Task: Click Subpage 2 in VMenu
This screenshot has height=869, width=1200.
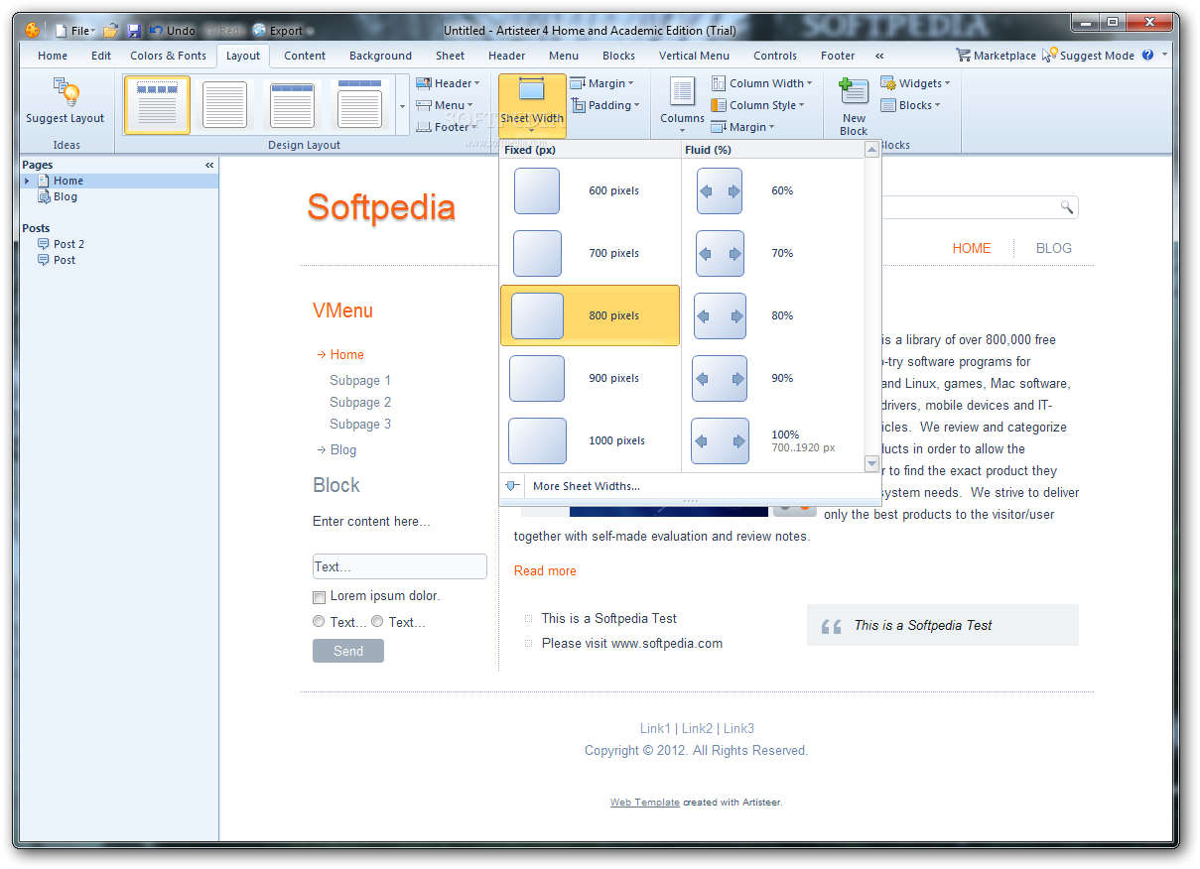Action: coord(360,402)
